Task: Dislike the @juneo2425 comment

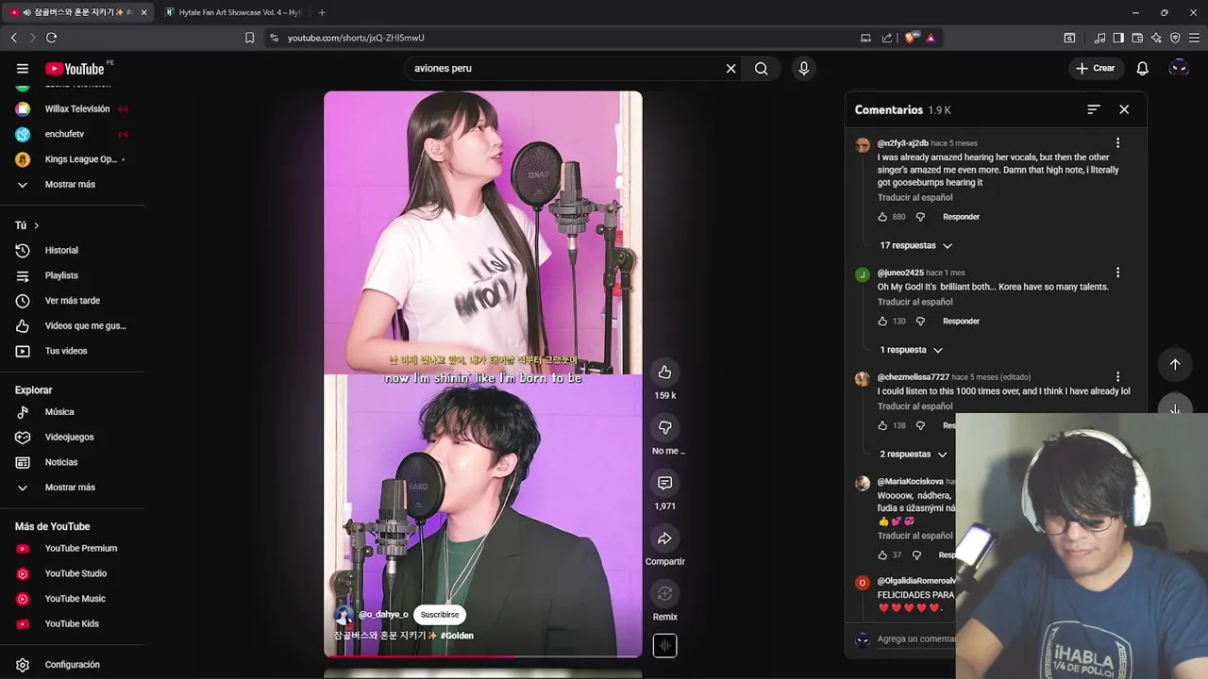Action: click(x=920, y=322)
